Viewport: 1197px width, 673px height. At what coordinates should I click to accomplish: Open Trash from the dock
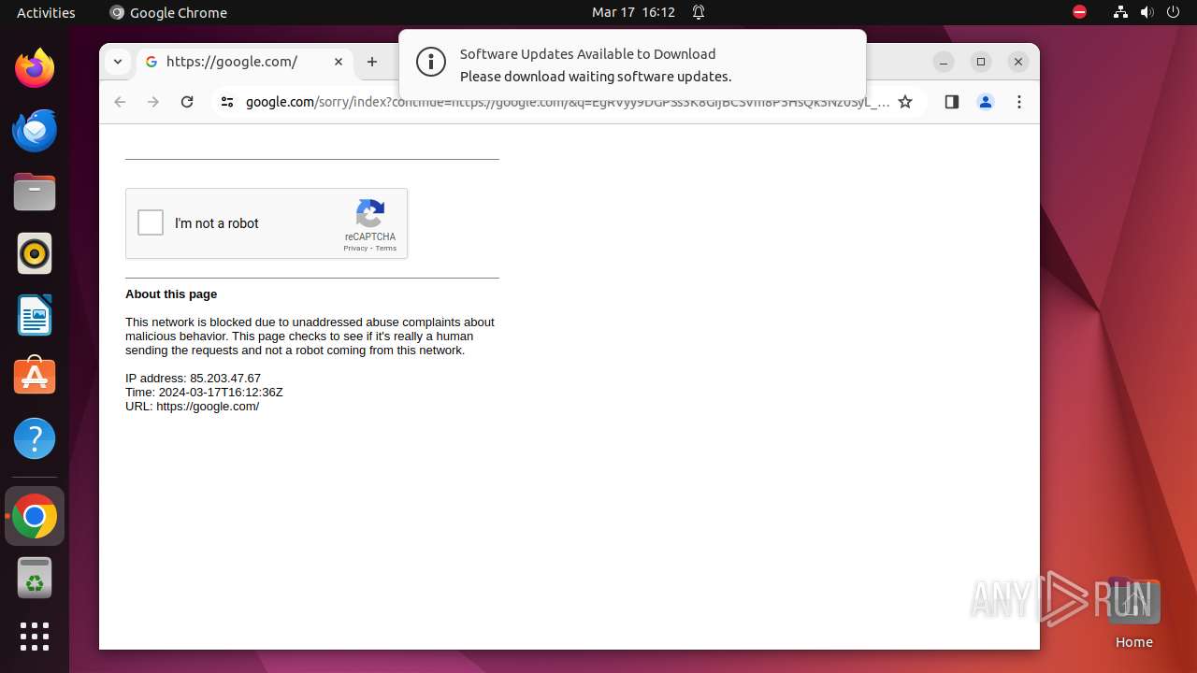point(35,578)
